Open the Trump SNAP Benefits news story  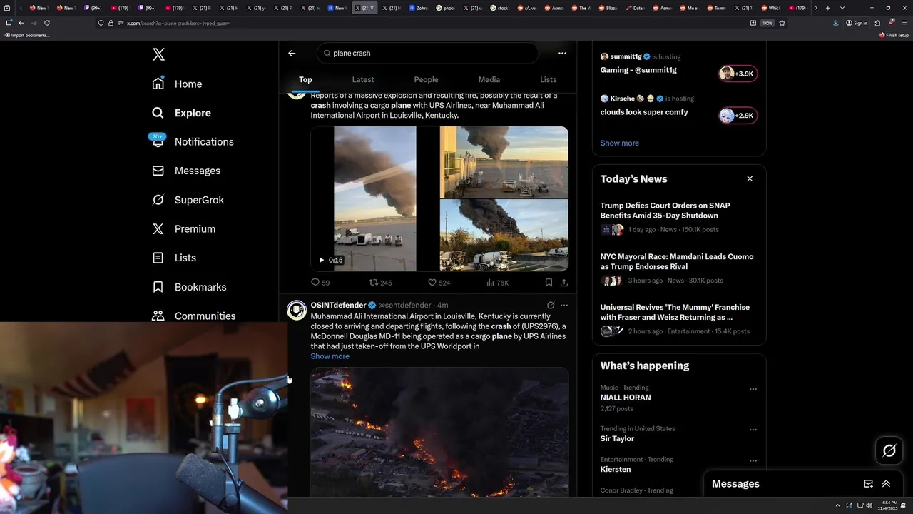[x=665, y=211]
